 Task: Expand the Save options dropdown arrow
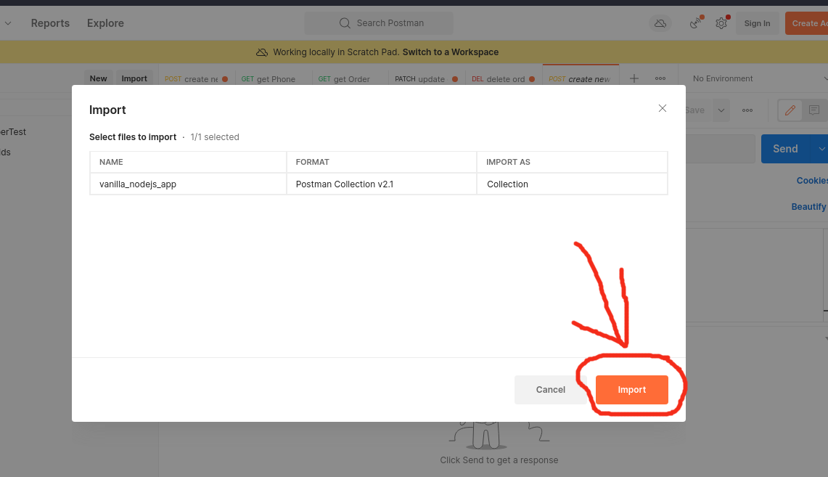pyautogui.click(x=721, y=110)
